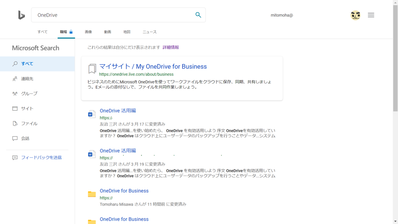Screen dimensions: 398x224
Task: Click Tomoharu Misawa さんが 11 時間前 に変更済み text
Action: 143,204
